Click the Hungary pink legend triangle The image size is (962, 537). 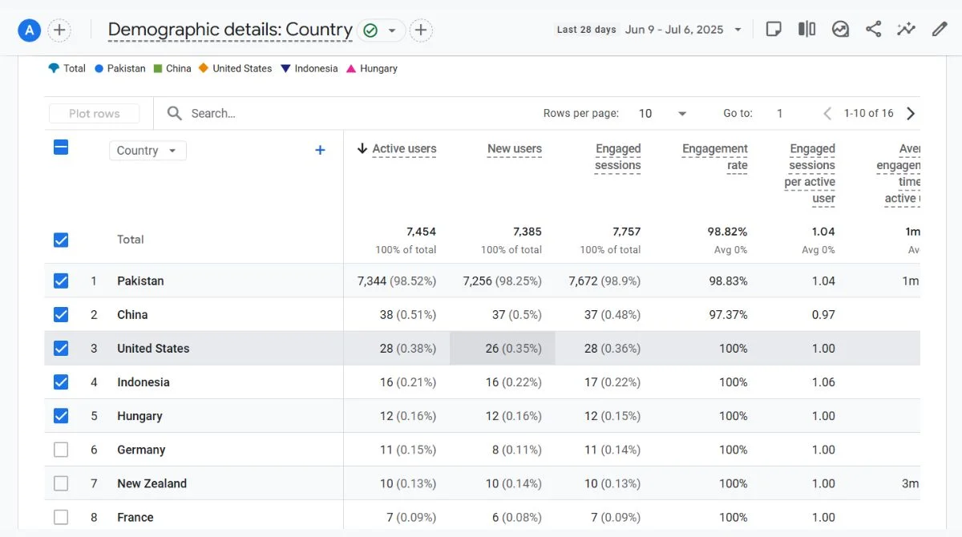[351, 68]
